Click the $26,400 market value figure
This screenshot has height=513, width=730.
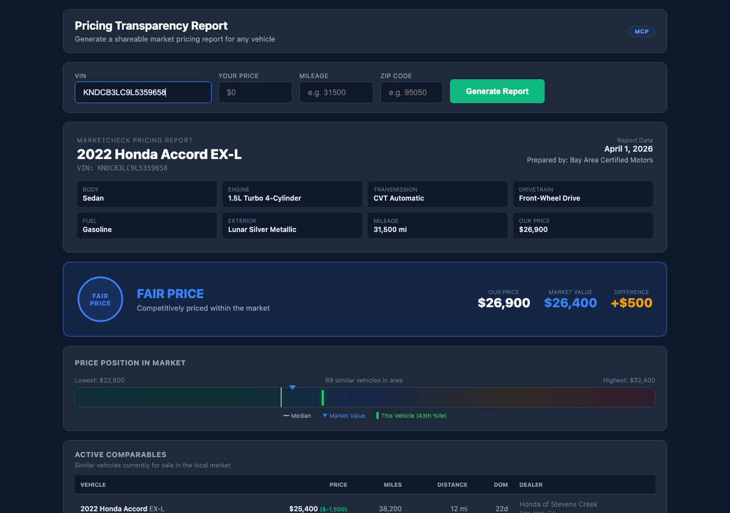(570, 303)
